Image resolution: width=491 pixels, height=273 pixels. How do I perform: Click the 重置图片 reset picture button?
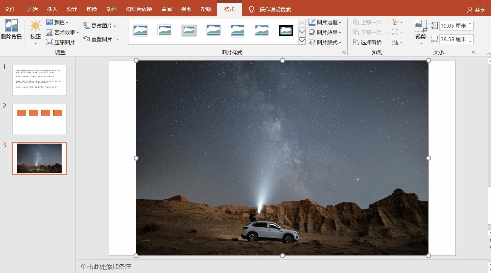click(98, 39)
